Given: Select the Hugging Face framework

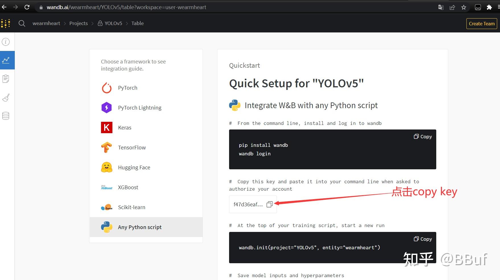Looking at the screenshot, I should click(134, 168).
